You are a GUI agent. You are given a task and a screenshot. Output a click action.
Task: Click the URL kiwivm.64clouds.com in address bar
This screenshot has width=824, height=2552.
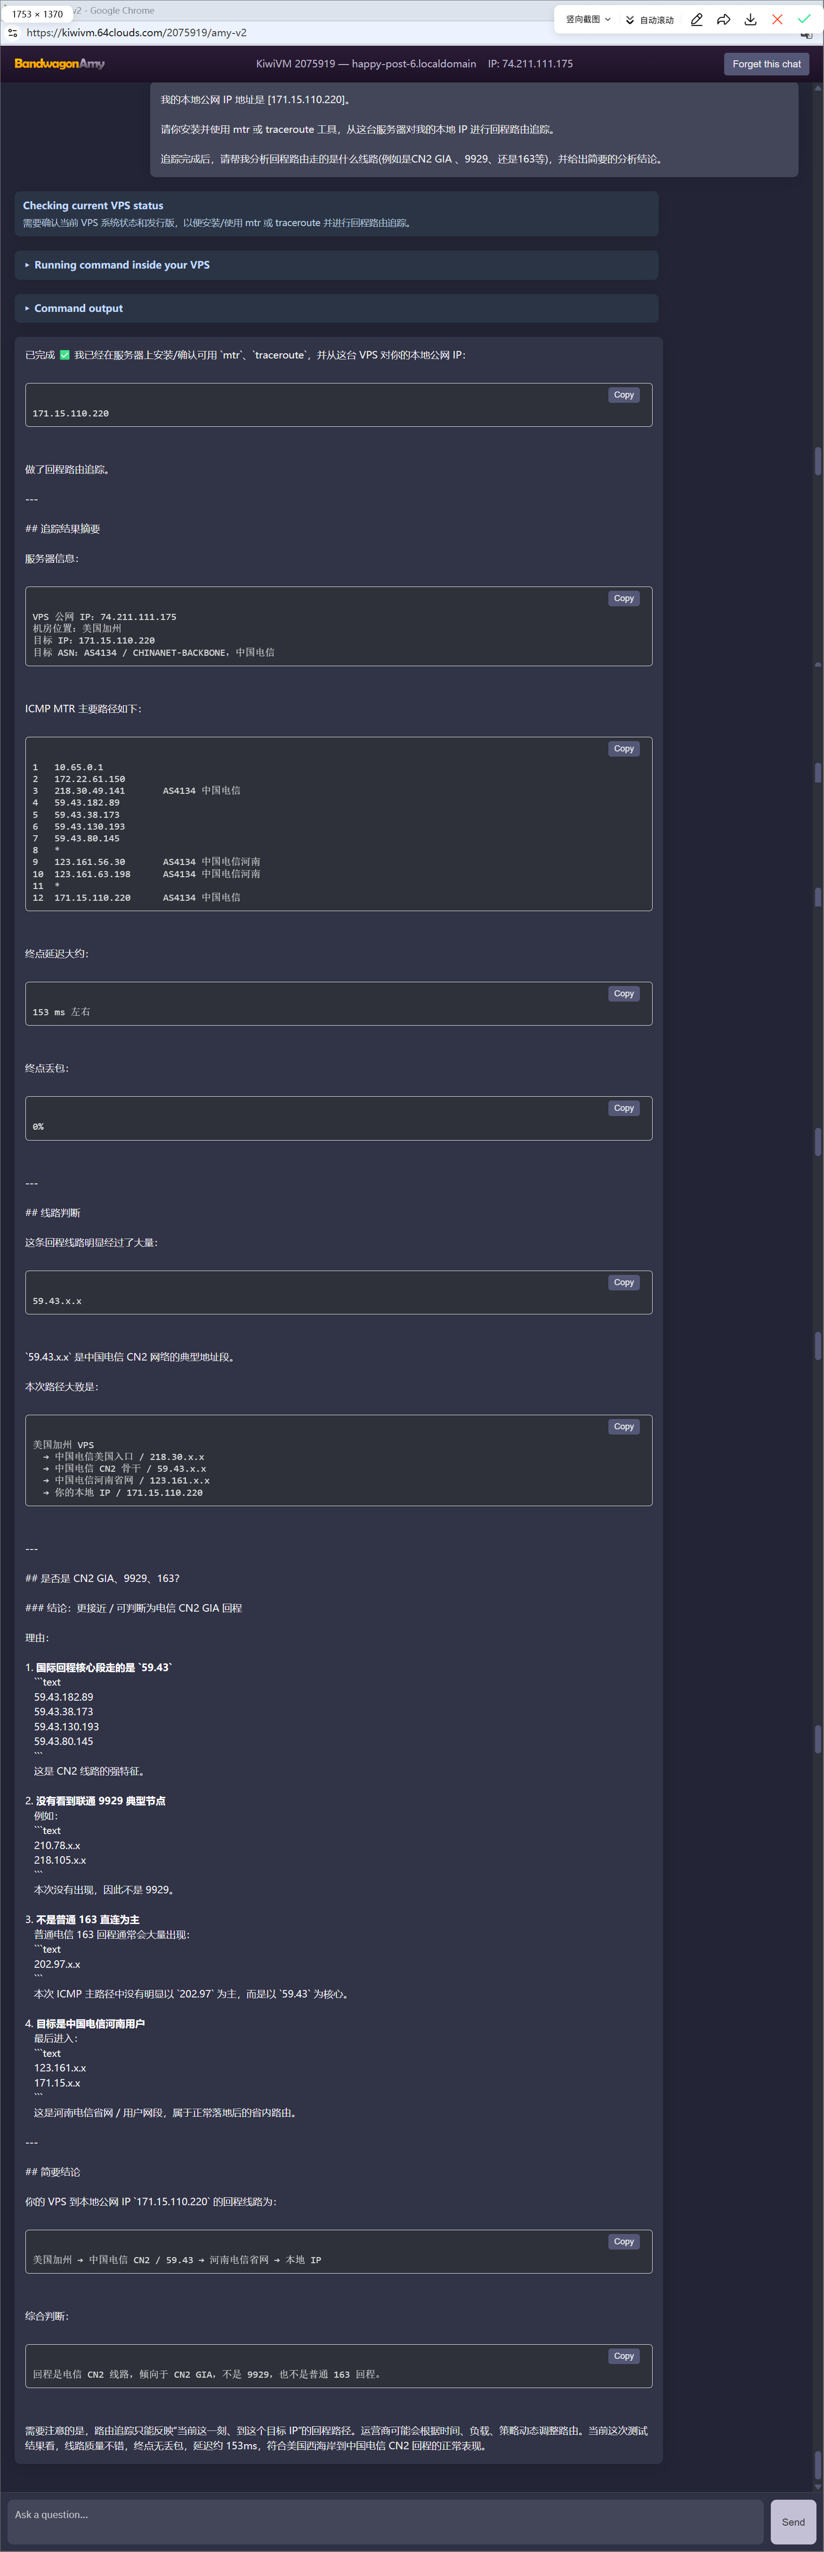pos(137,33)
